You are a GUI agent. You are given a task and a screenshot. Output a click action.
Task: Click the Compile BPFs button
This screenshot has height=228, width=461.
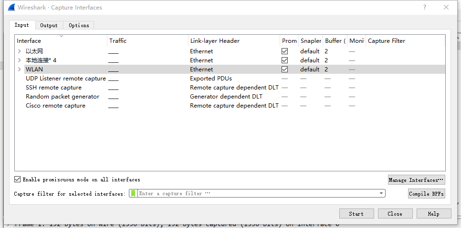(427, 194)
